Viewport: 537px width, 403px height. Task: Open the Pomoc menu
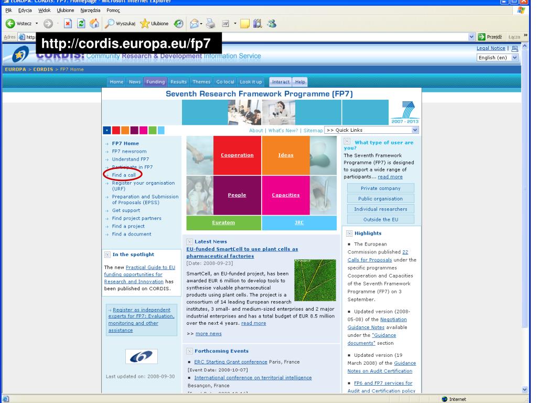113,10
